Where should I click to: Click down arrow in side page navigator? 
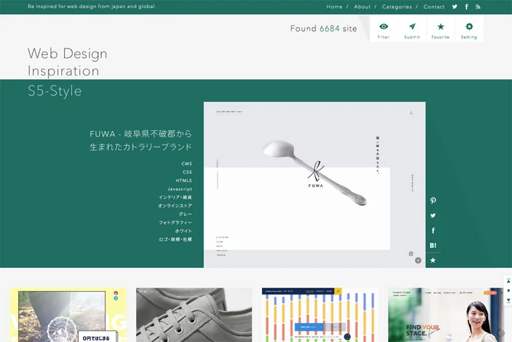(508, 300)
